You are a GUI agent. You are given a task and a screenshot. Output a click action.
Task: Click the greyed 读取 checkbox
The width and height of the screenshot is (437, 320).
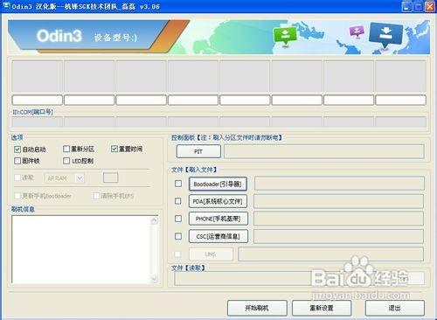(17, 177)
